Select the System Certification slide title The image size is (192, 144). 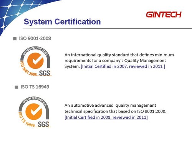point(62,22)
